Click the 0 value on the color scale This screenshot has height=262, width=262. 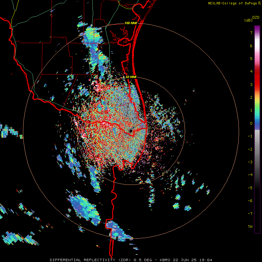[x=251, y=123]
